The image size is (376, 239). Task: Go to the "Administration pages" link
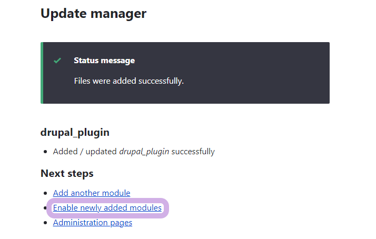(93, 223)
